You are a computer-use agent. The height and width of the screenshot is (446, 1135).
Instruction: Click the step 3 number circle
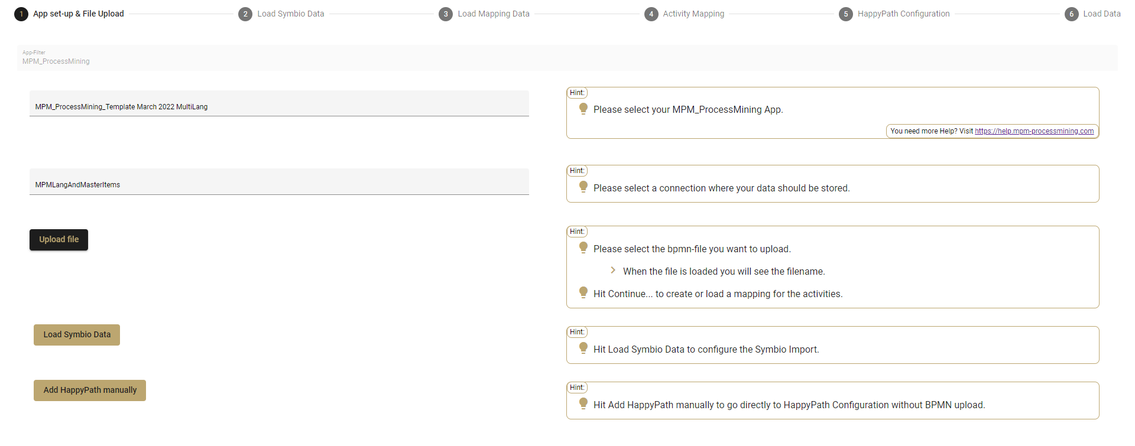pyautogui.click(x=446, y=14)
